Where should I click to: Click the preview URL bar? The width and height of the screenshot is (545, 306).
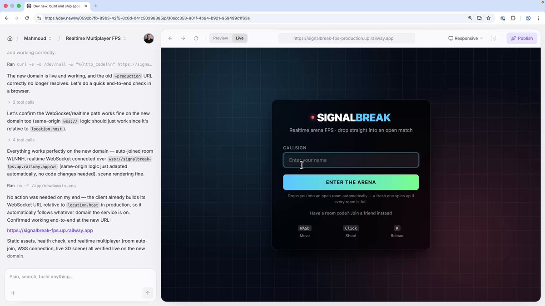347,38
